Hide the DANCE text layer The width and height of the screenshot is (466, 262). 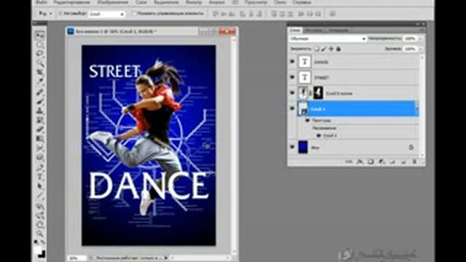click(292, 62)
